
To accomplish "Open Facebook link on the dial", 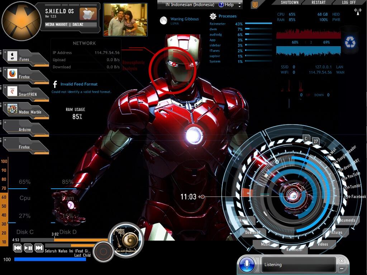I will [x=358, y=197].
